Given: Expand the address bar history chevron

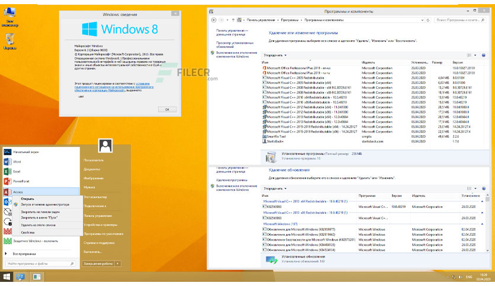Looking at the screenshot, I should click(422, 20).
